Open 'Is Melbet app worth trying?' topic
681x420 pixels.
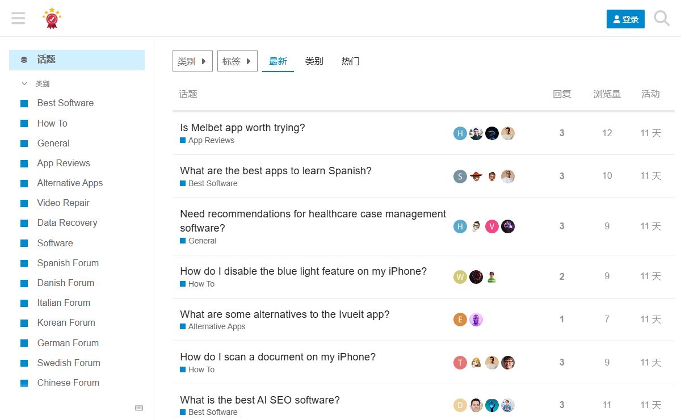242,128
